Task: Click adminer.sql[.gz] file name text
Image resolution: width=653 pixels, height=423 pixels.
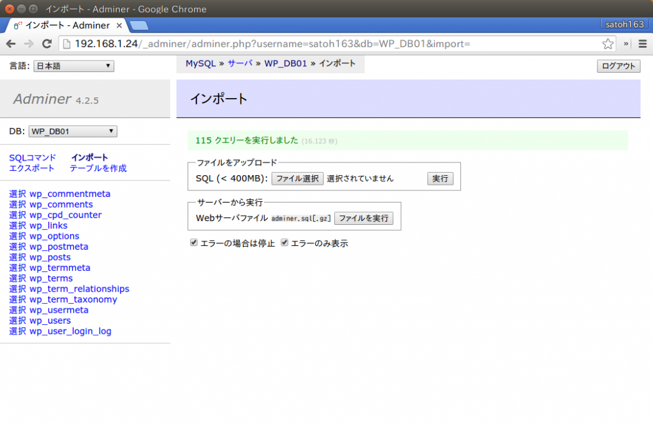Action: tap(301, 219)
